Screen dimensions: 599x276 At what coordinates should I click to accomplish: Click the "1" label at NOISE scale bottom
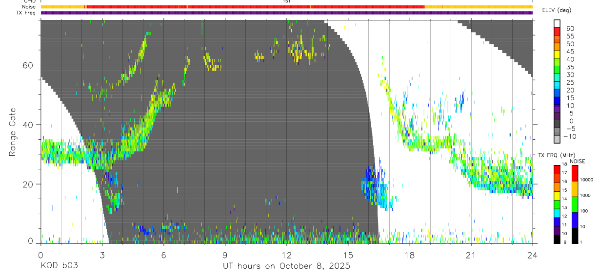[582, 242]
